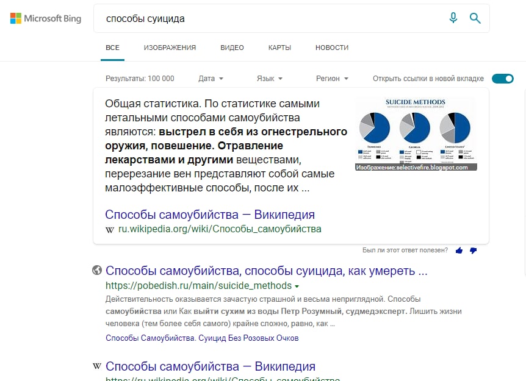This screenshot has width=526, height=381.
Task: Click thumbs up on answer feedback
Action: pos(459,251)
